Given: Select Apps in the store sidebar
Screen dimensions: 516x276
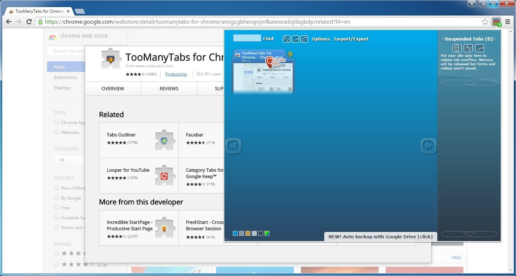Looking at the screenshot, I should pos(66,67).
